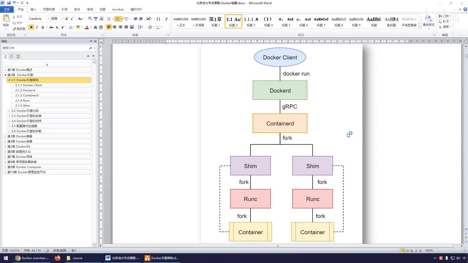Click the Grow Font icon
468x263 pixels.
[67, 19]
